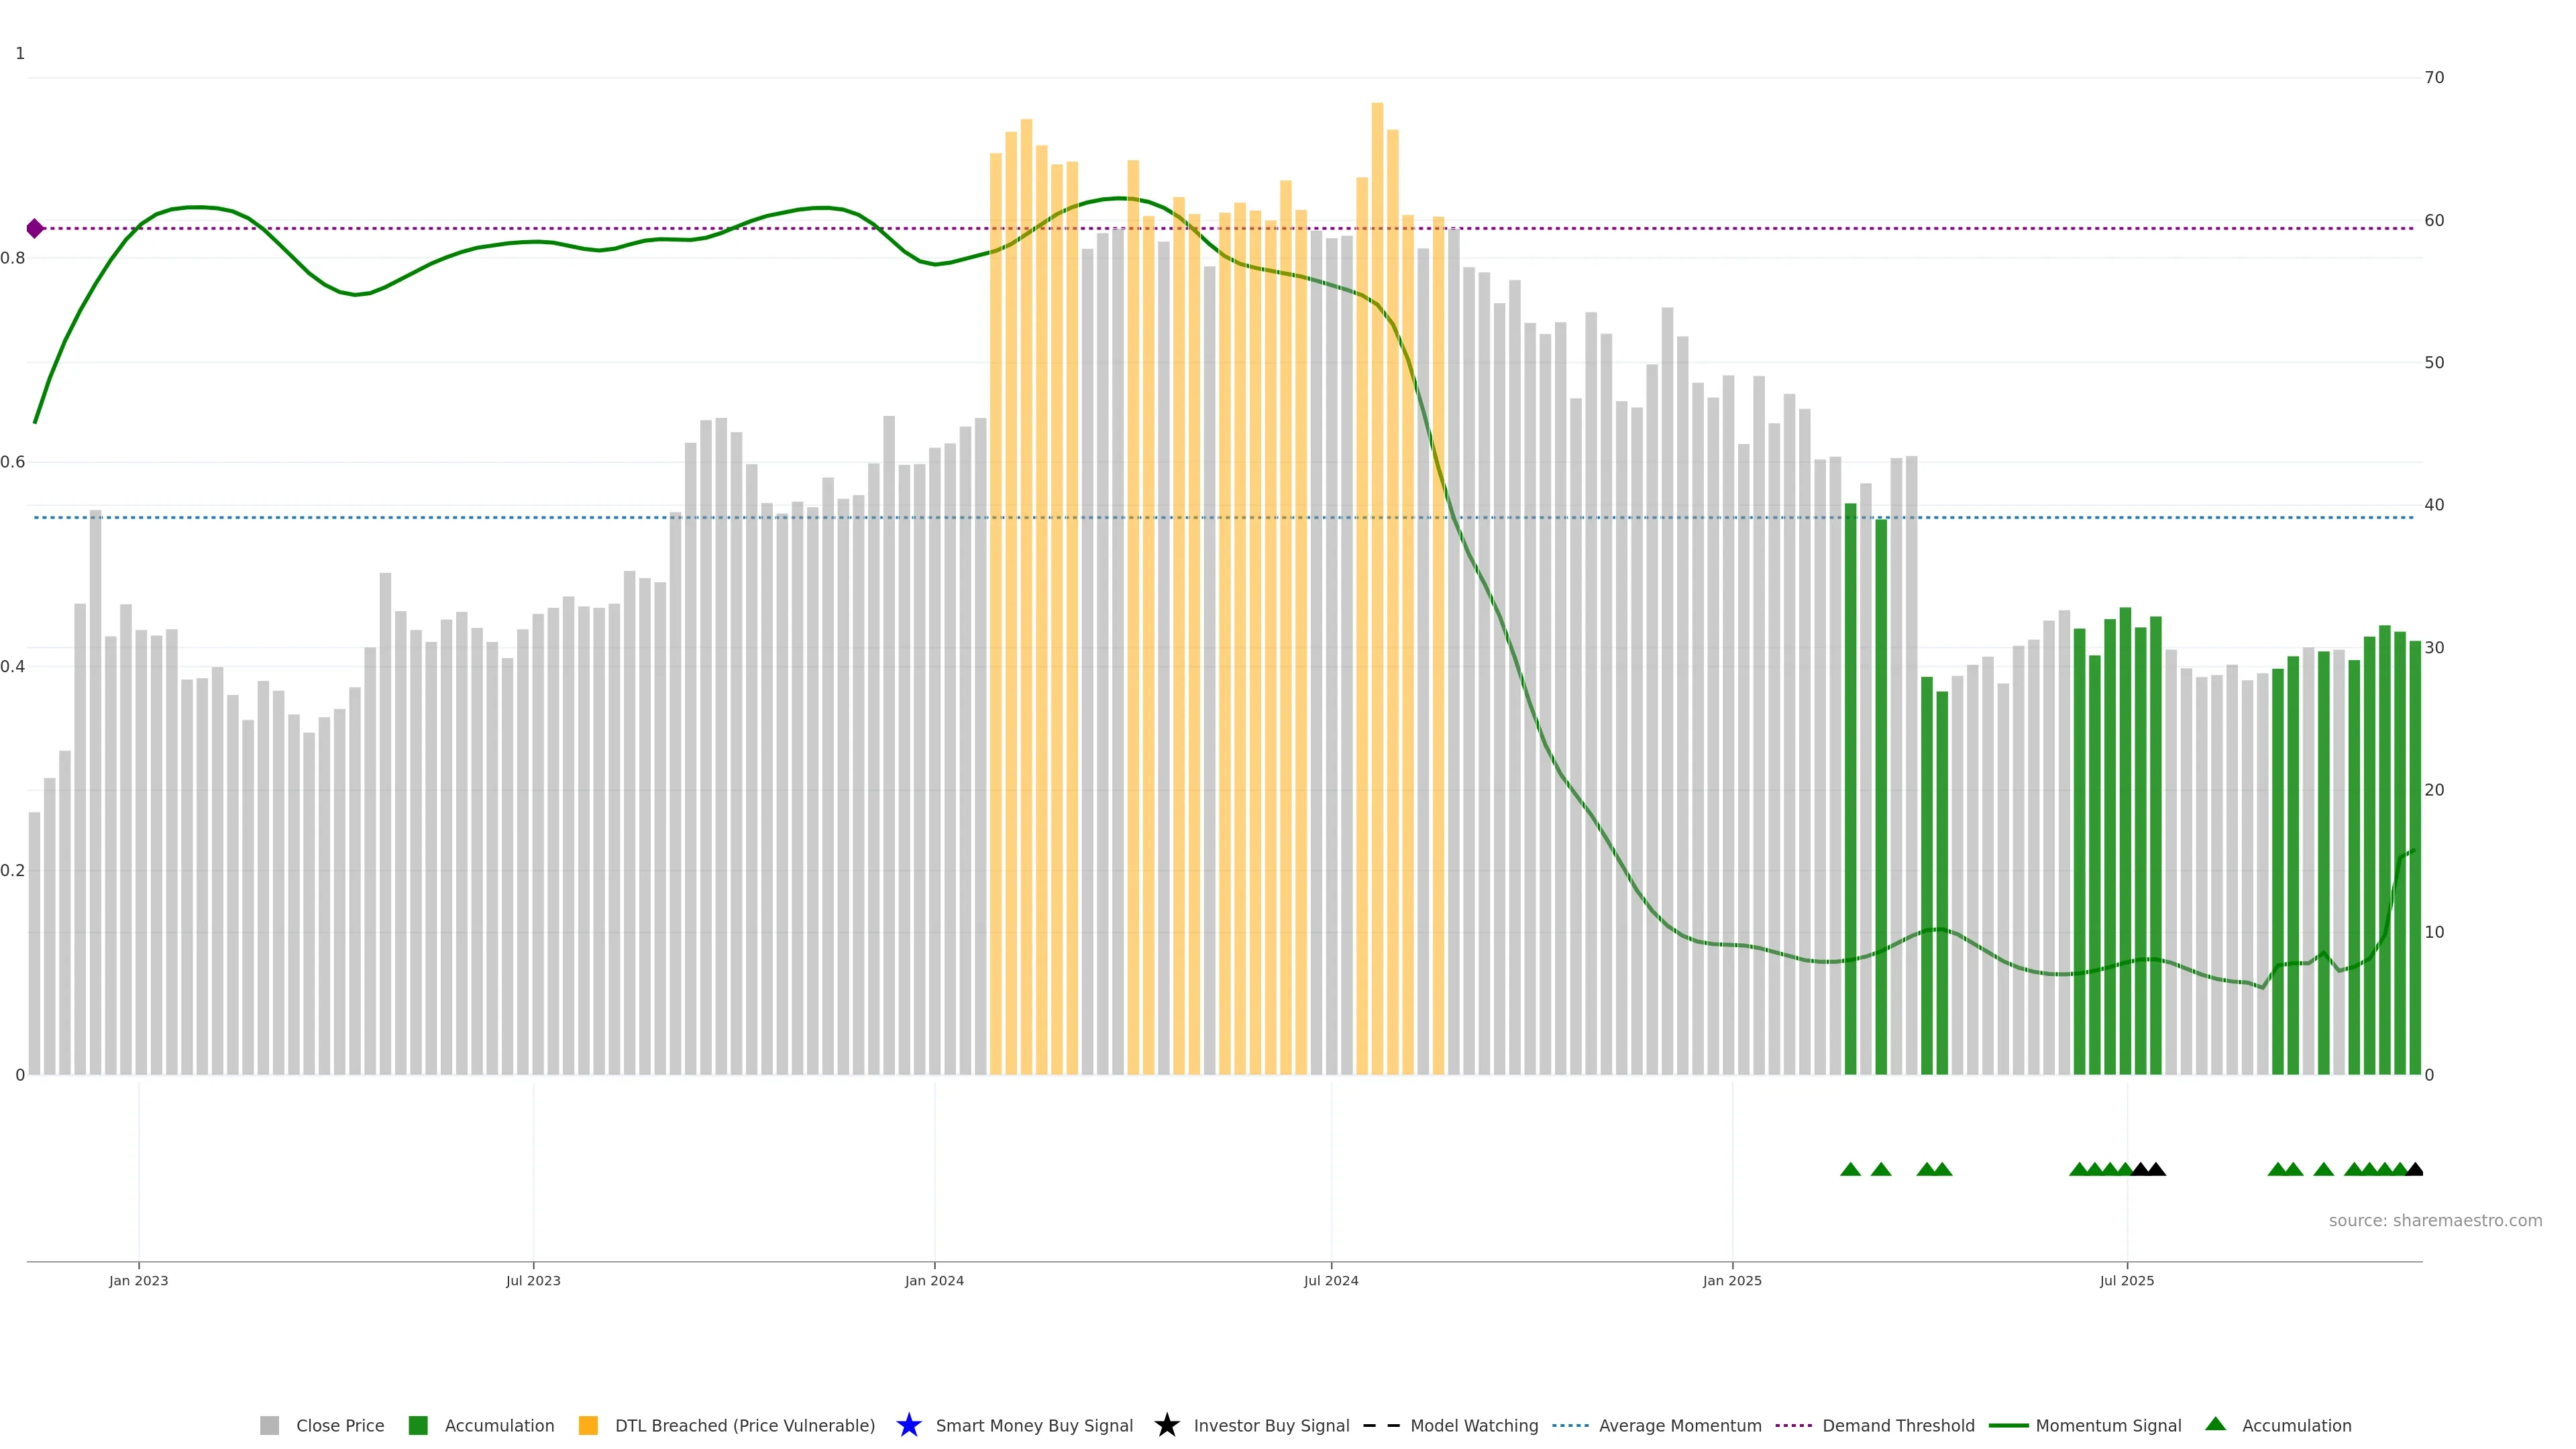The width and height of the screenshot is (2576, 1449).
Task: Click the purple diamond on Demand Threshold line
Action: click(x=35, y=229)
